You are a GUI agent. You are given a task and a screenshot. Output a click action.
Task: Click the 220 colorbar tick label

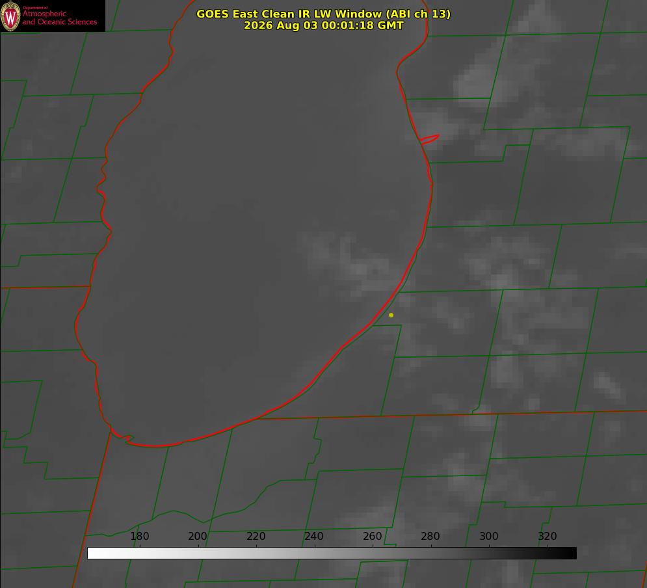(x=256, y=536)
